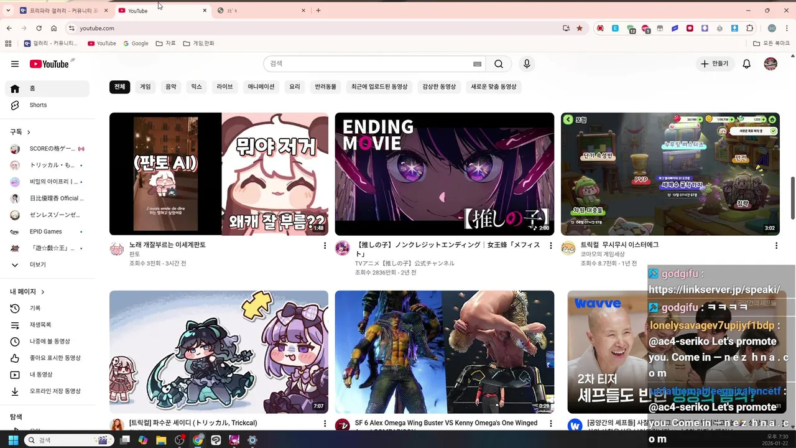Viewport: 796px width, 448px height.
Task: Select the 요리 filter chip
Action: pyautogui.click(x=295, y=87)
